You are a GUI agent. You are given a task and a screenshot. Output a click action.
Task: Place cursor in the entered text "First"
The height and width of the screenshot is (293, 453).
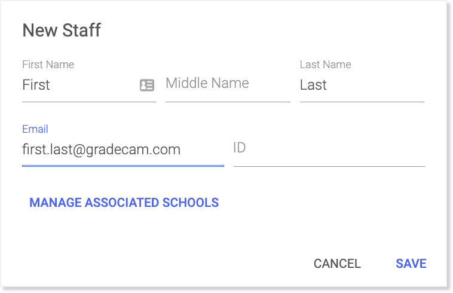pos(36,85)
